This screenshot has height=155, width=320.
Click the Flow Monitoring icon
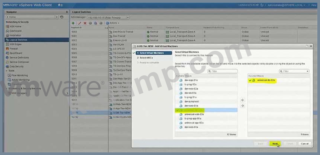click(9, 75)
